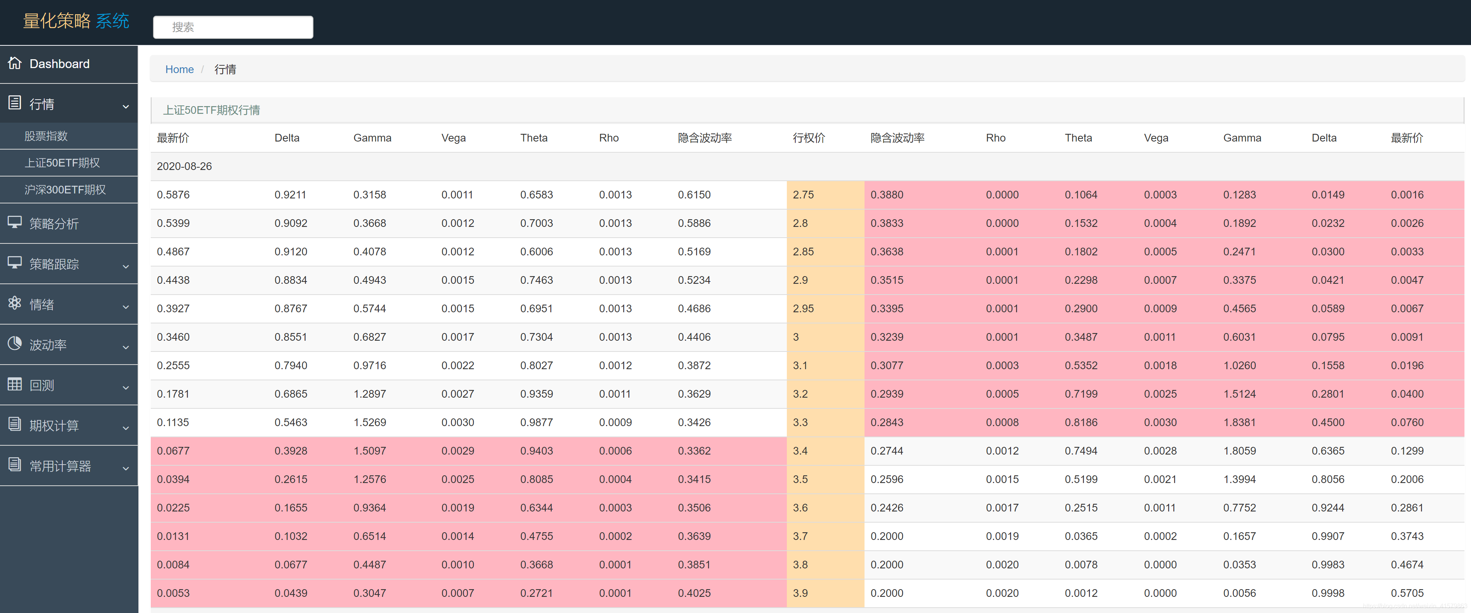The height and width of the screenshot is (613, 1471).
Task: Open 股票指数 submenu item
Action: 46,136
